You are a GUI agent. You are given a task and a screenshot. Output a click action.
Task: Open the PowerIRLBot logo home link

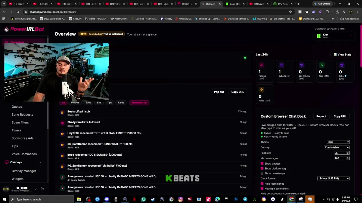(x=24, y=29)
